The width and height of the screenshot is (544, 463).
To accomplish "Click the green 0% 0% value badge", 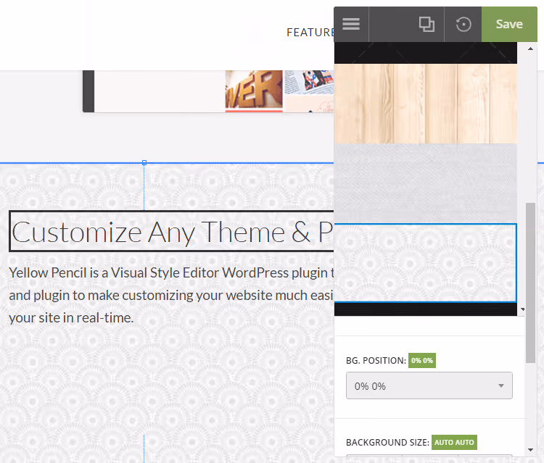I will [x=422, y=360].
